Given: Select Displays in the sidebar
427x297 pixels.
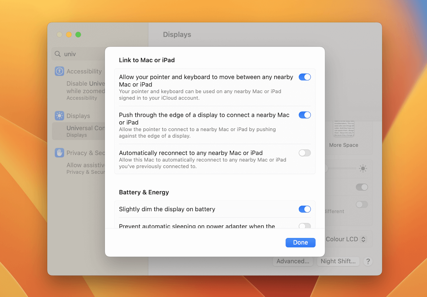Looking at the screenshot, I should coord(78,116).
